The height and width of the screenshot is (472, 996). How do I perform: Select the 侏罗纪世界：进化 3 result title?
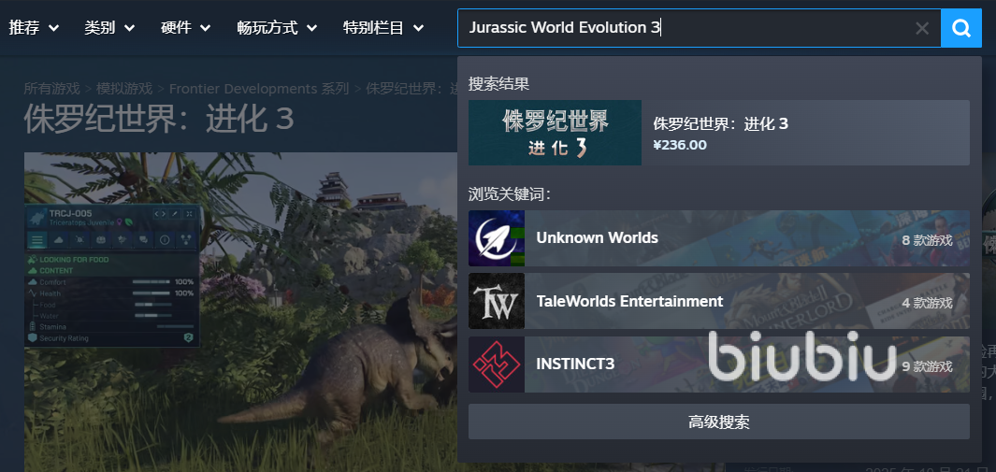tap(720, 123)
